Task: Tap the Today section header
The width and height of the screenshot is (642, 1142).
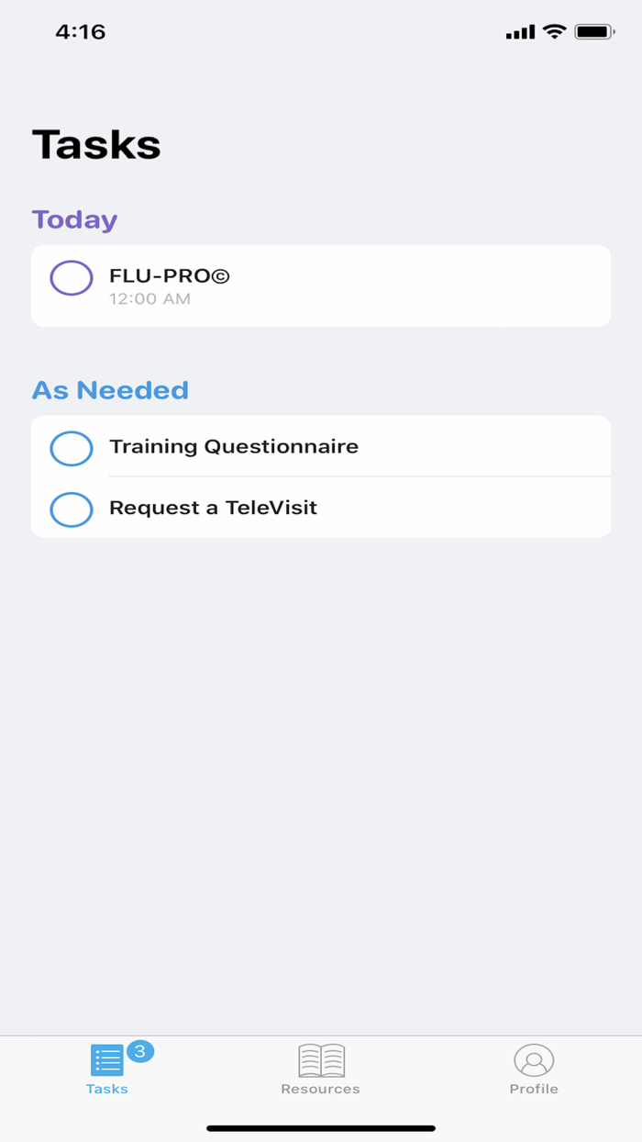Action: coord(75,220)
